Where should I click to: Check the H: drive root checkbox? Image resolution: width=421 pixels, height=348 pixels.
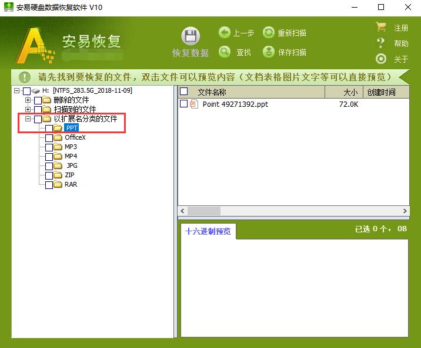pos(26,91)
